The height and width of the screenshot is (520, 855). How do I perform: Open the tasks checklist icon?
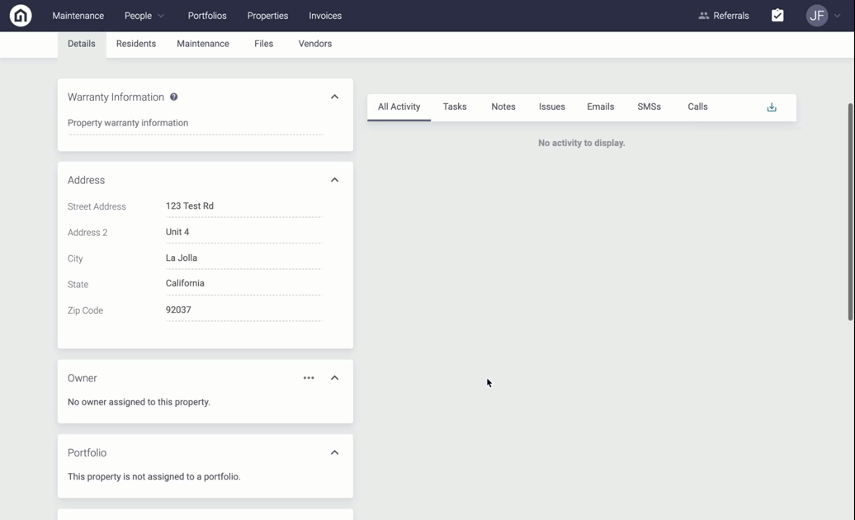pos(777,16)
